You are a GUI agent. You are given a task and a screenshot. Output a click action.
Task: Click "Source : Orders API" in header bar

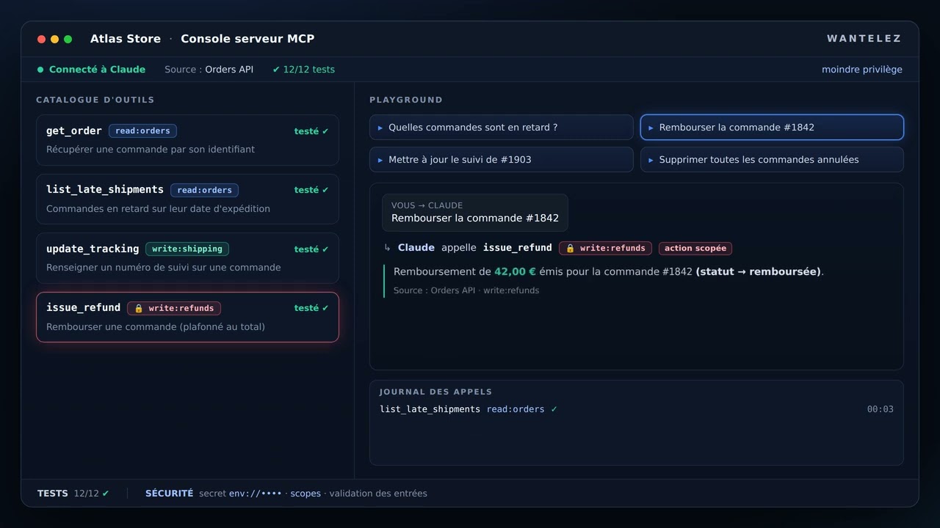point(209,70)
